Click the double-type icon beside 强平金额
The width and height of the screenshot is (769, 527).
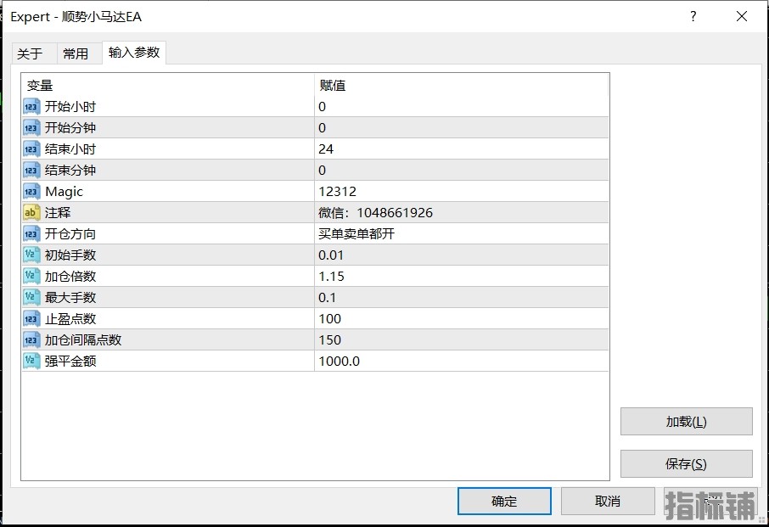click(31, 361)
